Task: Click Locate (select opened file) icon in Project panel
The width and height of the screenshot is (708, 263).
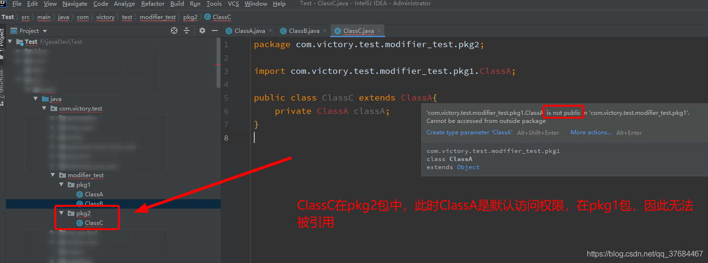Action: click(x=174, y=30)
